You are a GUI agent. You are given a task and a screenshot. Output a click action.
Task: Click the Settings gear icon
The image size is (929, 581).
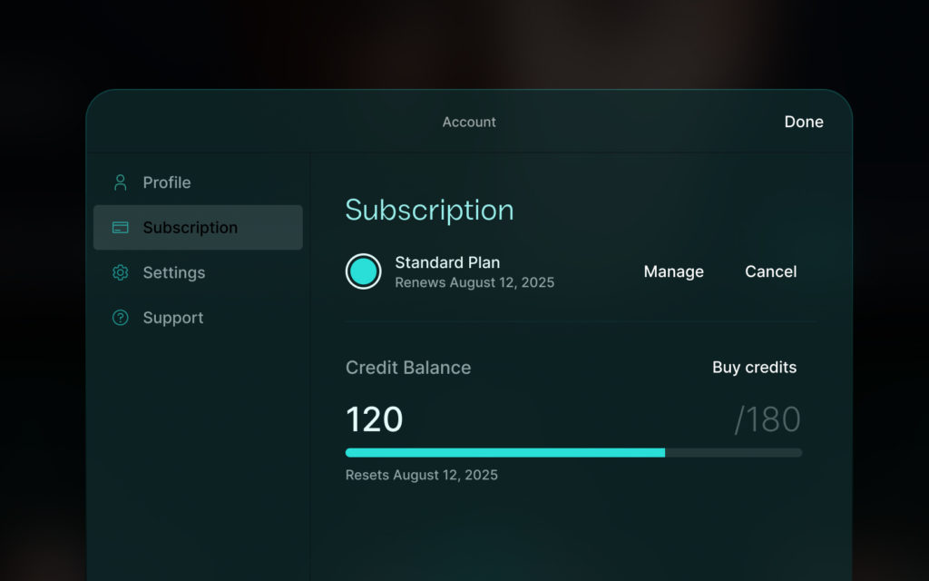[120, 272]
